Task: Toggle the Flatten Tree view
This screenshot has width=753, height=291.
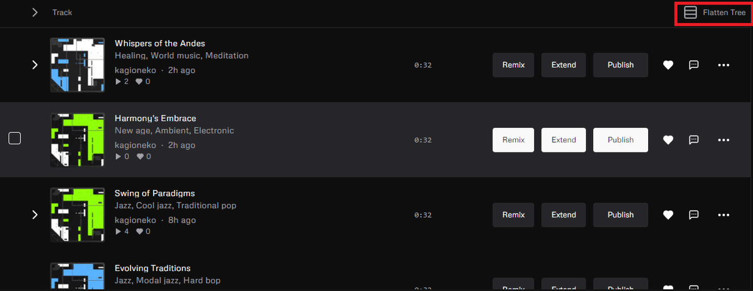Action: (715, 13)
